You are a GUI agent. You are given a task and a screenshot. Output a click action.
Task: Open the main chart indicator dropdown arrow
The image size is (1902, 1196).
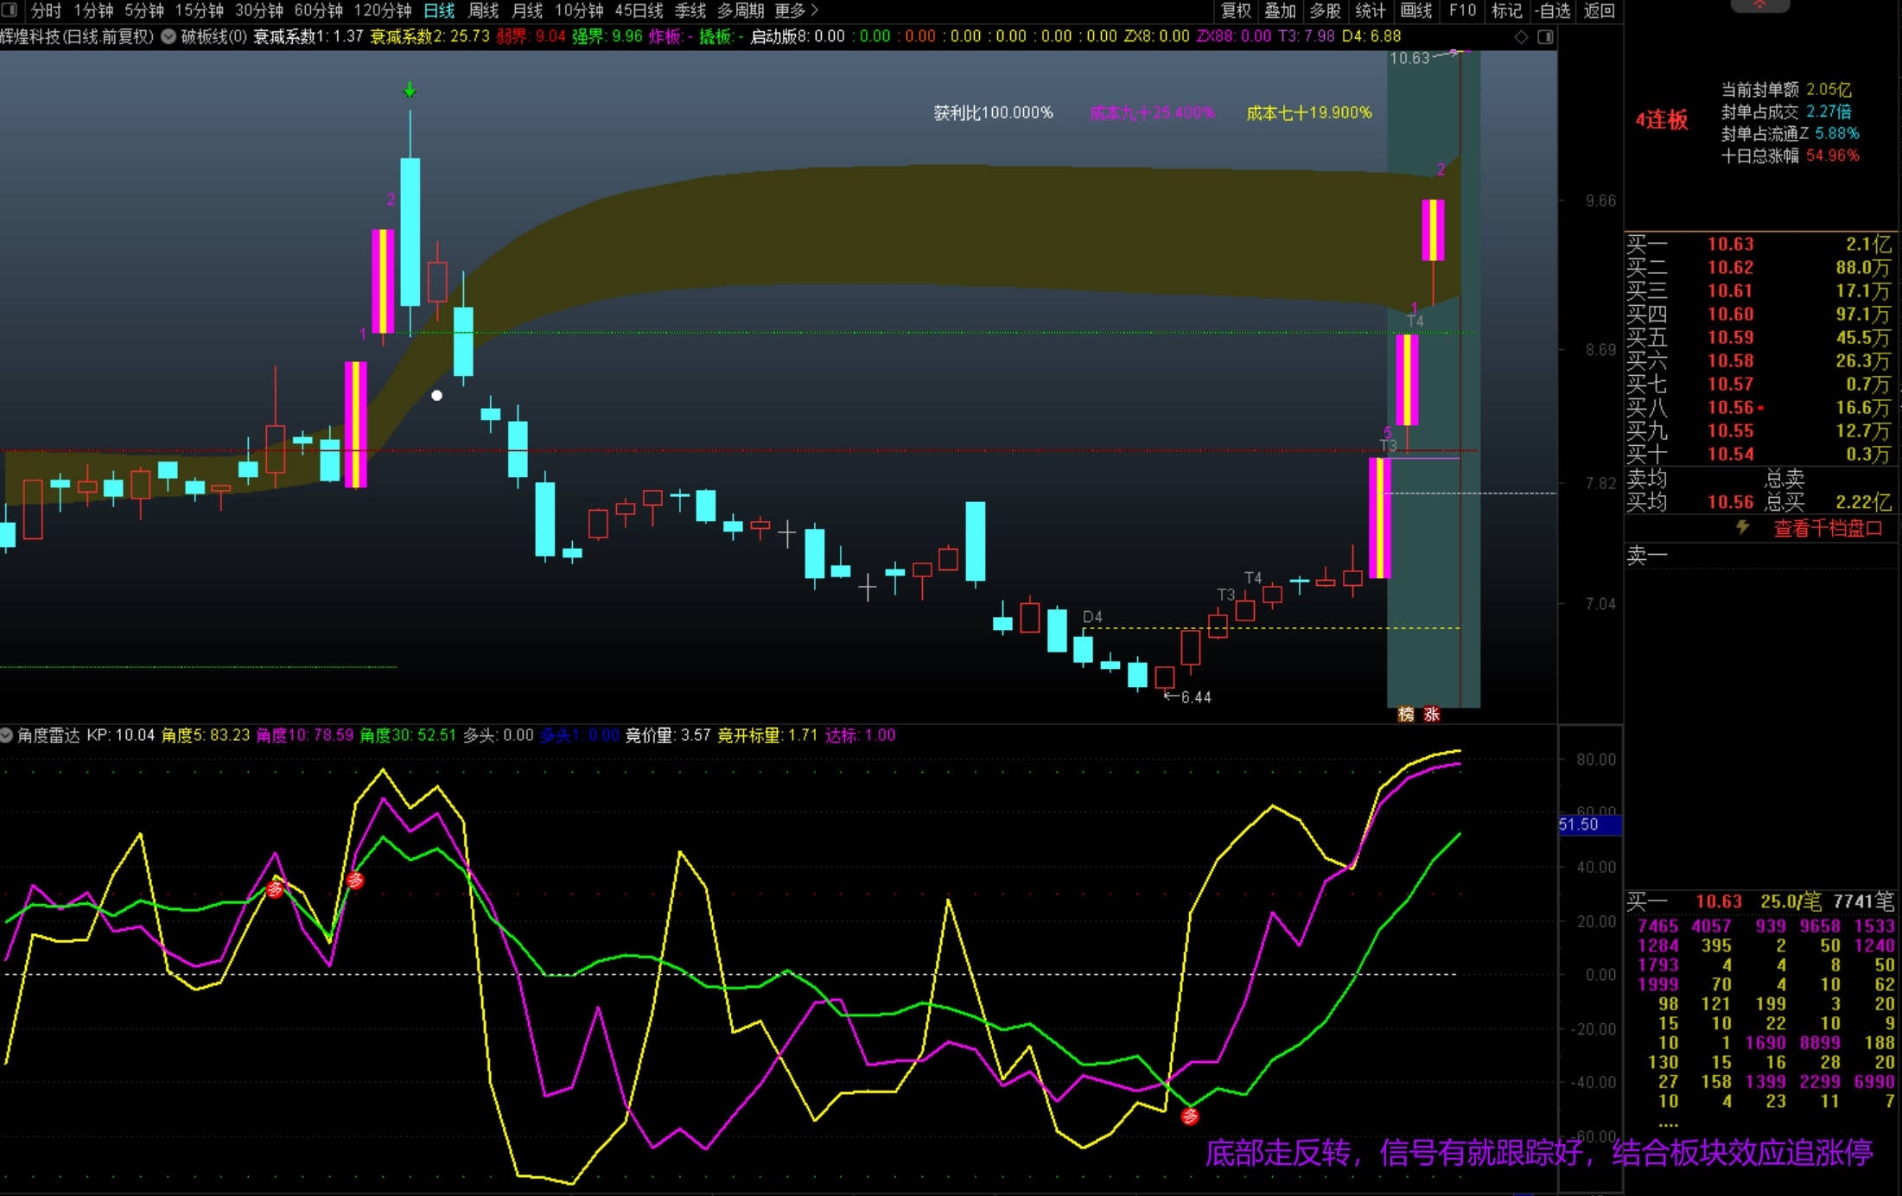[x=169, y=36]
